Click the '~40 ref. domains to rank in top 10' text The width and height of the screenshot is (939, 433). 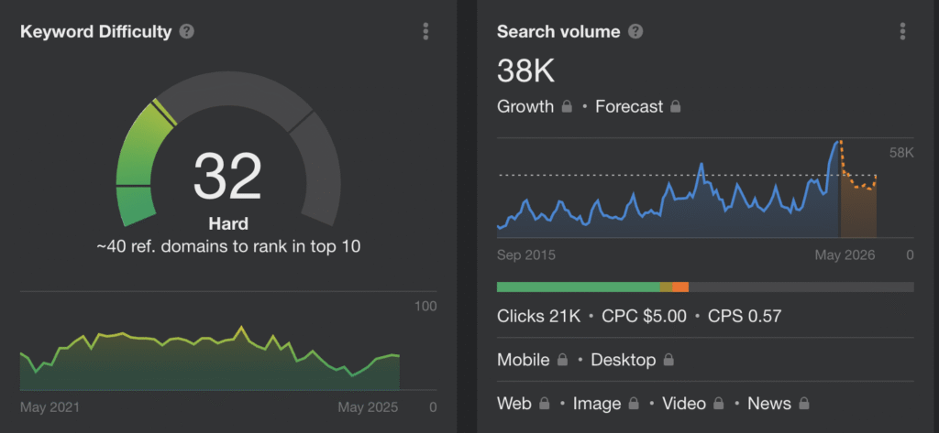pyautogui.click(x=228, y=246)
